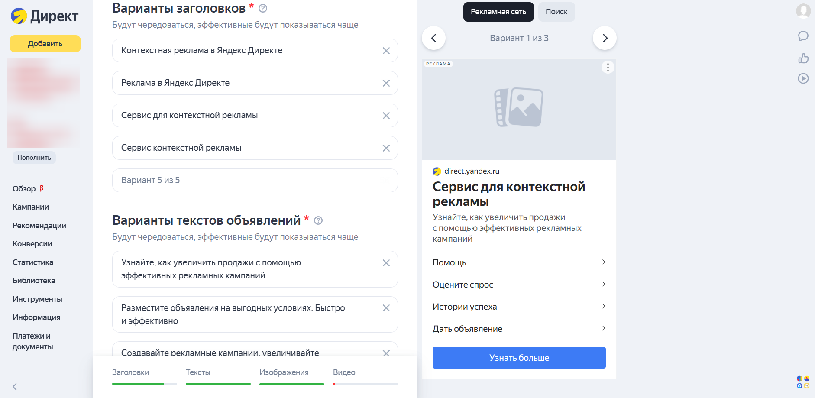
Task: Click the yellow 'Добавить' button
Action: tap(45, 44)
